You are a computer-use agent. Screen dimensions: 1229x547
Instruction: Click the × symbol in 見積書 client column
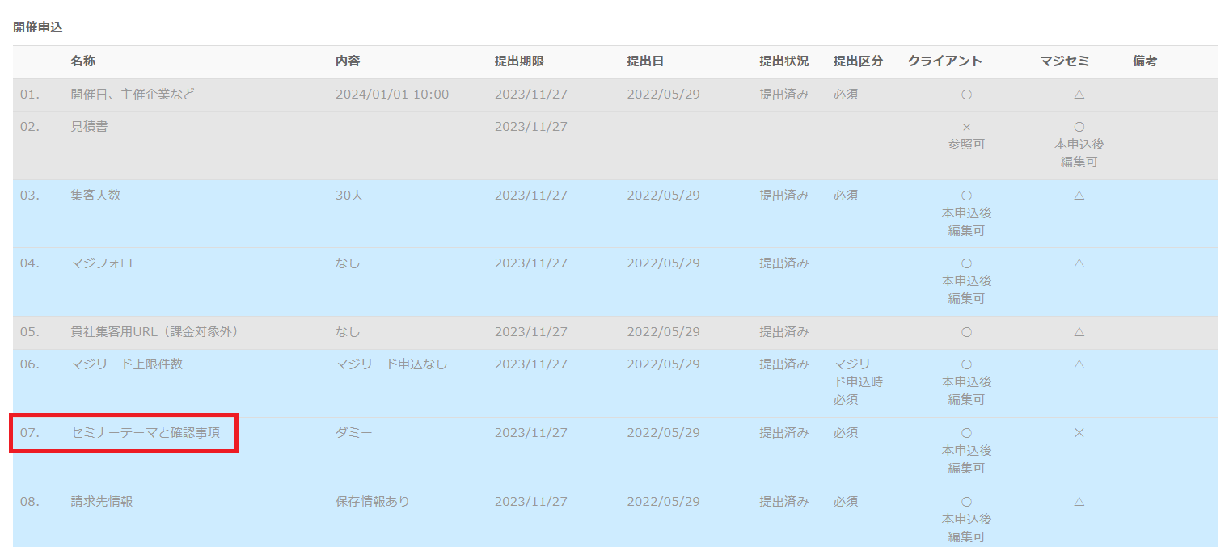pyautogui.click(x=966, y=128)
